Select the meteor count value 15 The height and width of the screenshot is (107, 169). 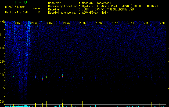tap(39, 12)
